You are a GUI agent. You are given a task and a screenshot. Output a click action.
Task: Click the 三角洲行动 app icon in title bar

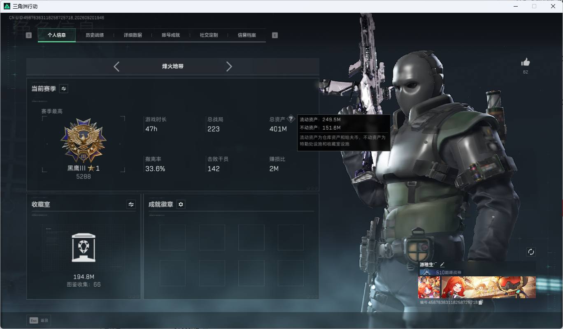pos(7,6)
